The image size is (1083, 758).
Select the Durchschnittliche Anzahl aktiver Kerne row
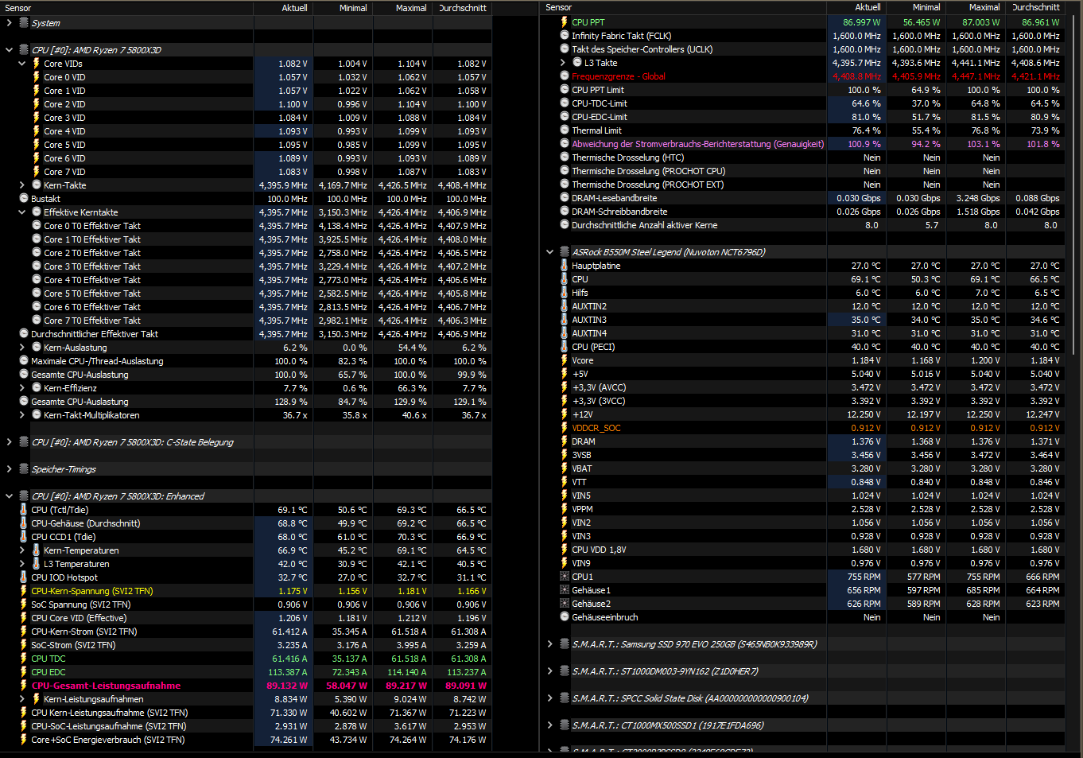point(803,225)
